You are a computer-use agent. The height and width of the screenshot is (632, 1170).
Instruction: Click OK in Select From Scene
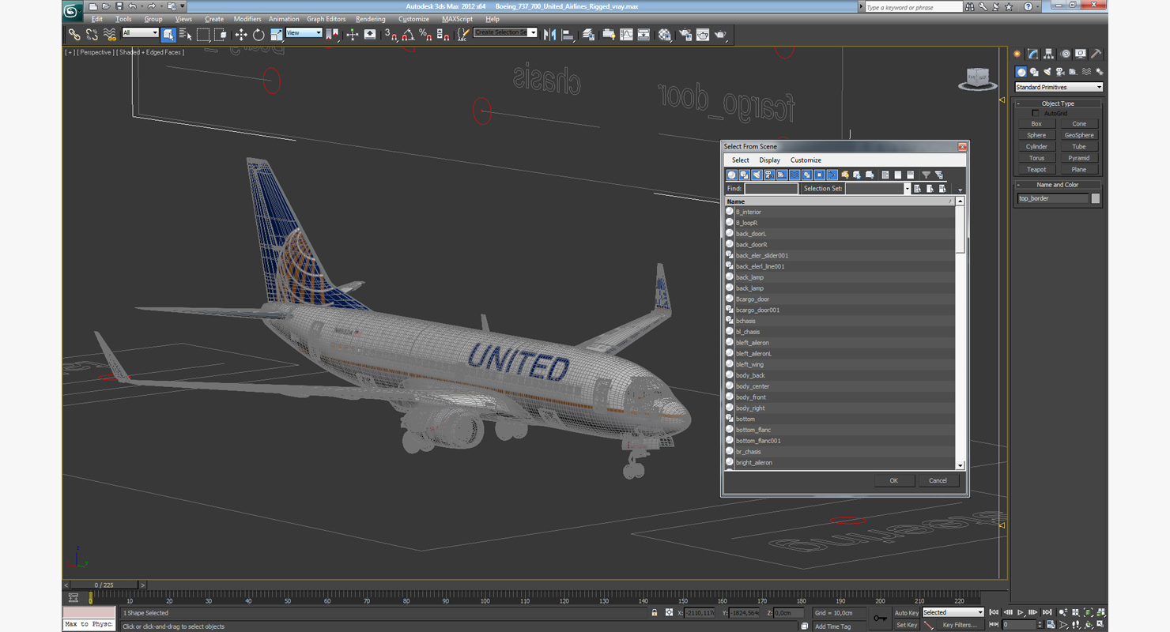click(894, 480)
